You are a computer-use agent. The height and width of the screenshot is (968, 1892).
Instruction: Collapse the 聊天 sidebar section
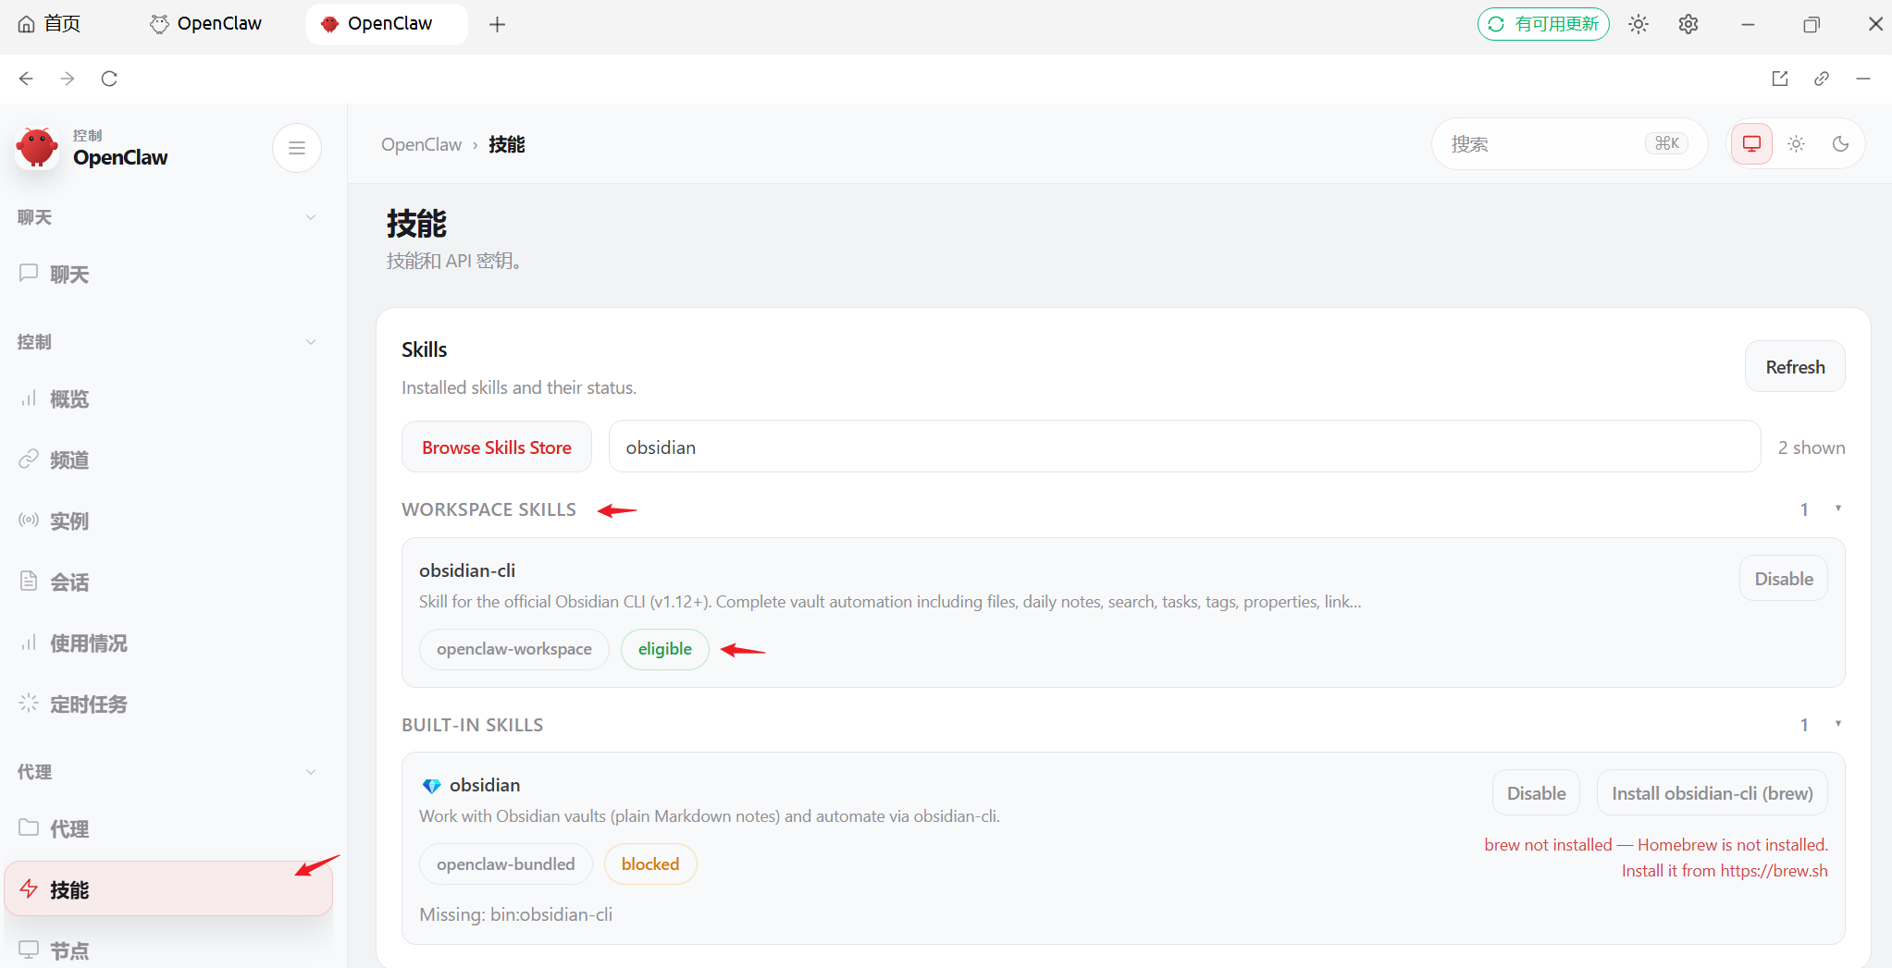click(x=311, y=217)
